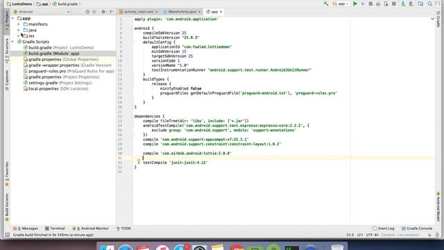Open the Event Log
This screenshot has width=444, height=250.
[x=383, y=228]
